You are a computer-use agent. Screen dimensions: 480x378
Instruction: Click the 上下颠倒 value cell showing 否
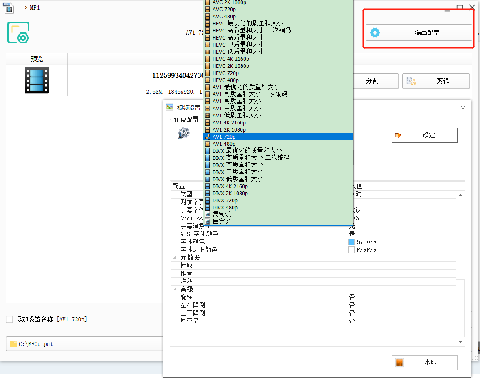(402, 313)
